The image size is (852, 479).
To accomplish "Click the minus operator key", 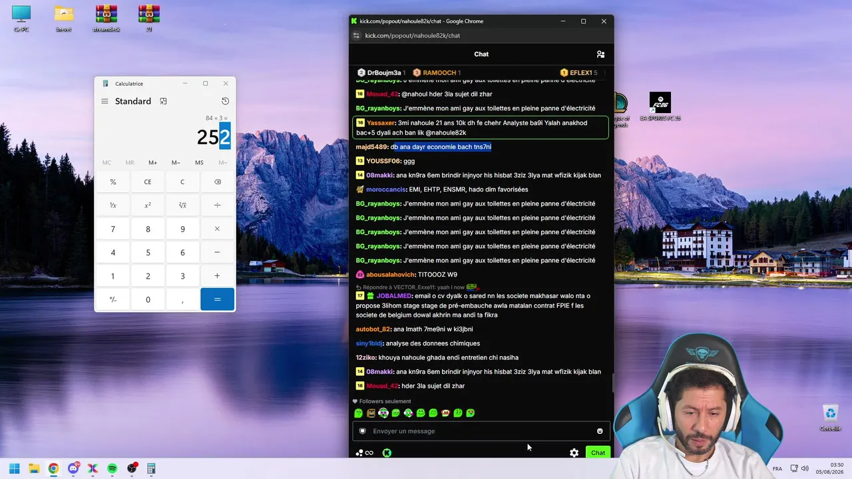I will [x=217, y=252].
